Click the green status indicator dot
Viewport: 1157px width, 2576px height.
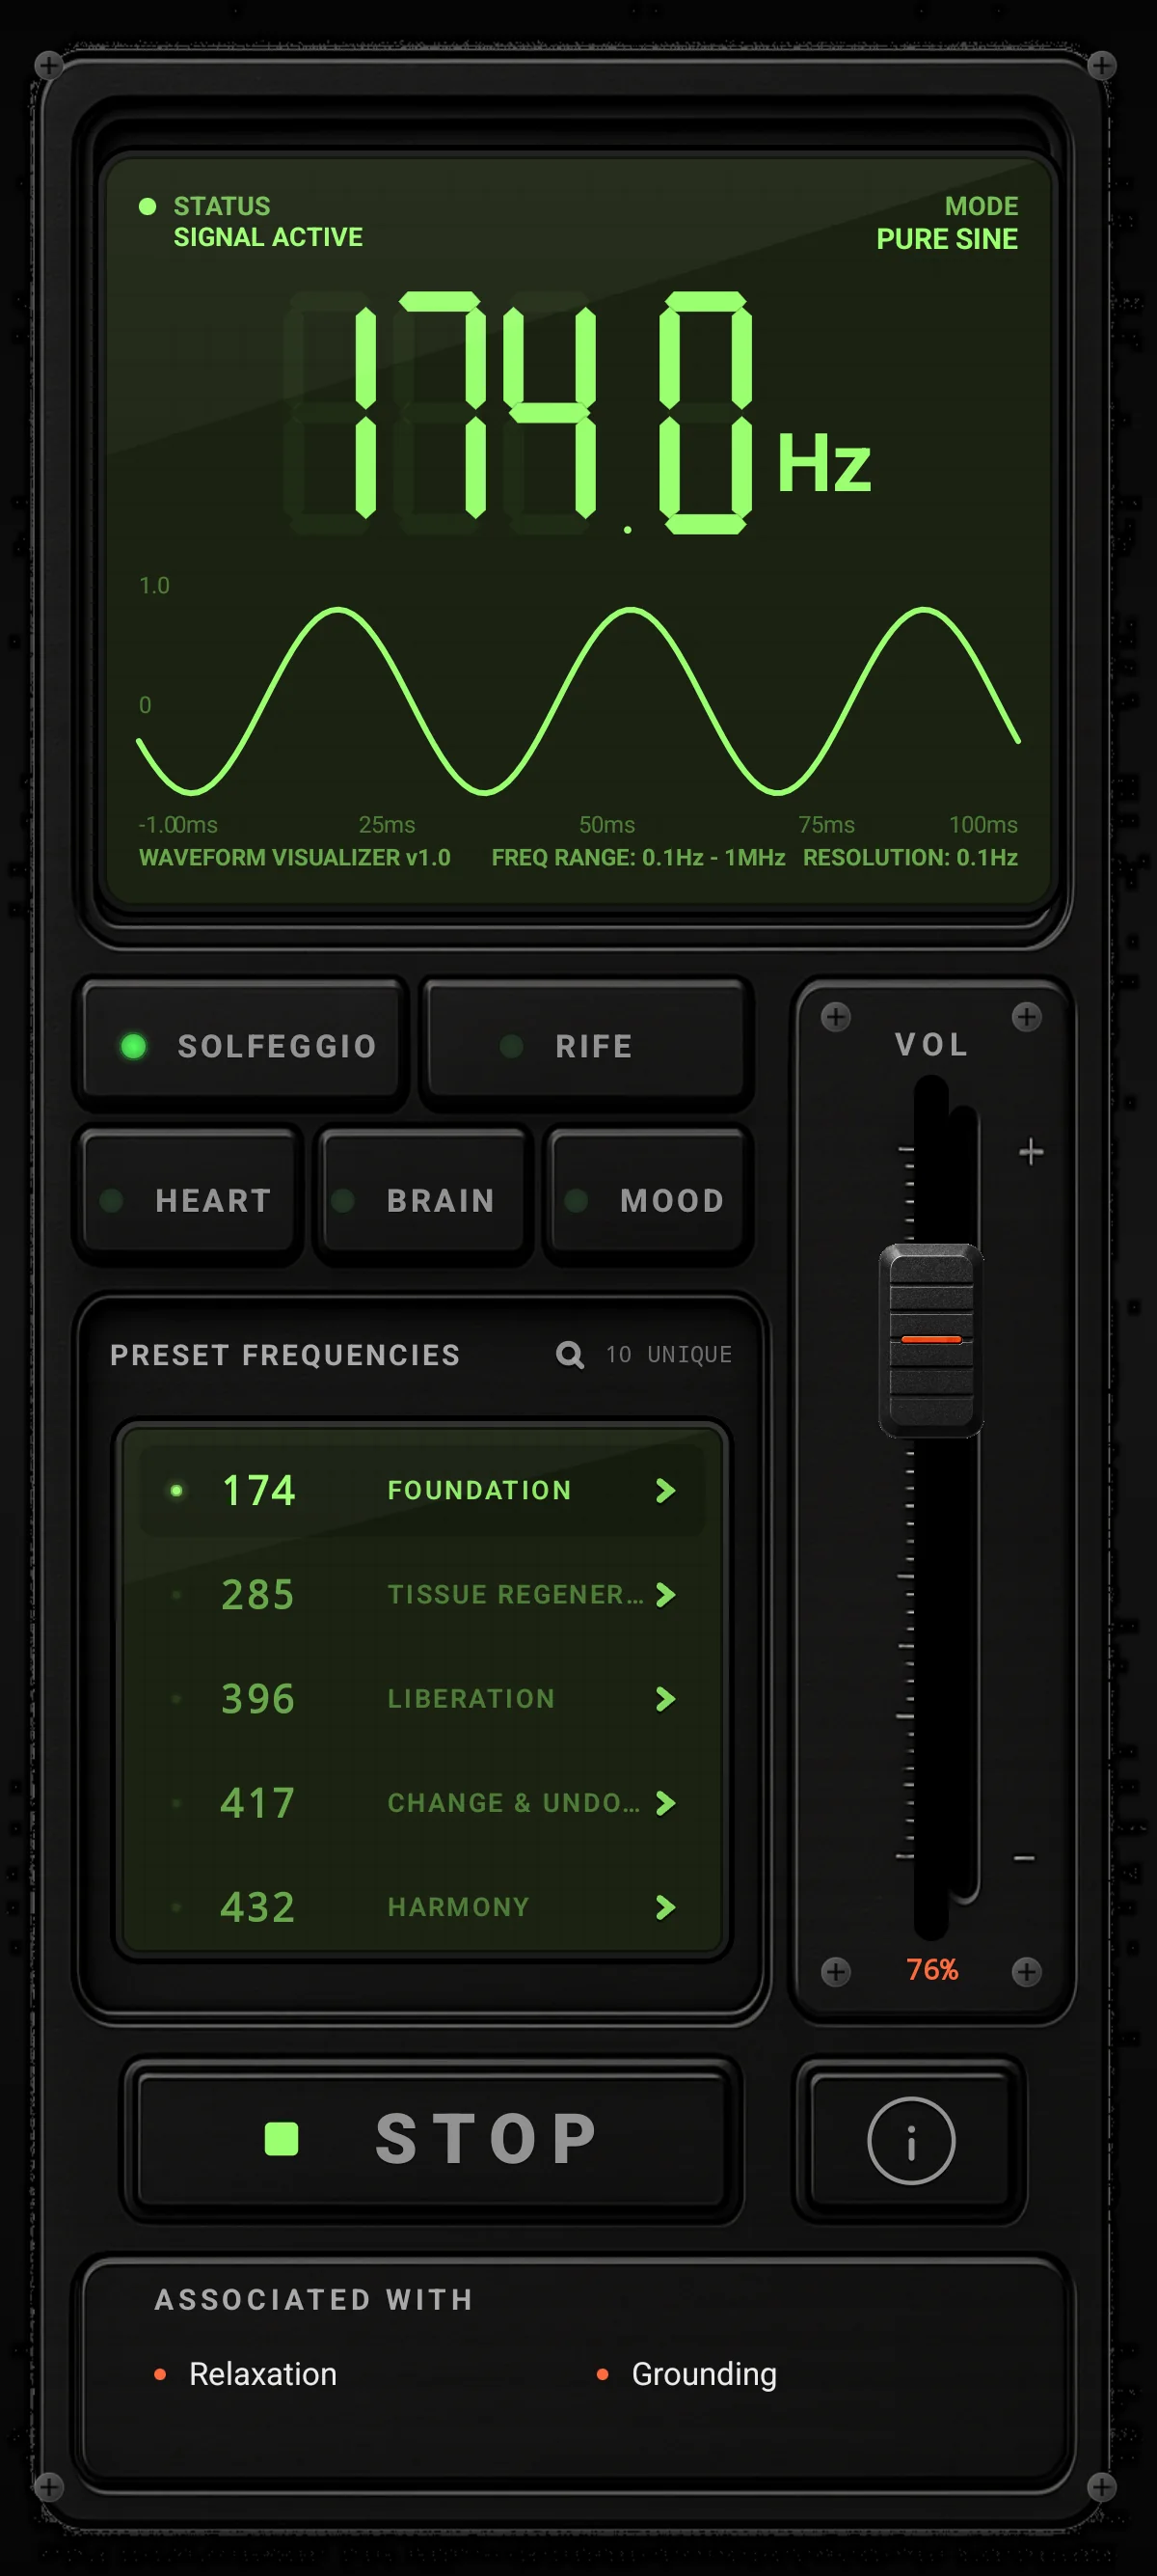click(147, 206)
